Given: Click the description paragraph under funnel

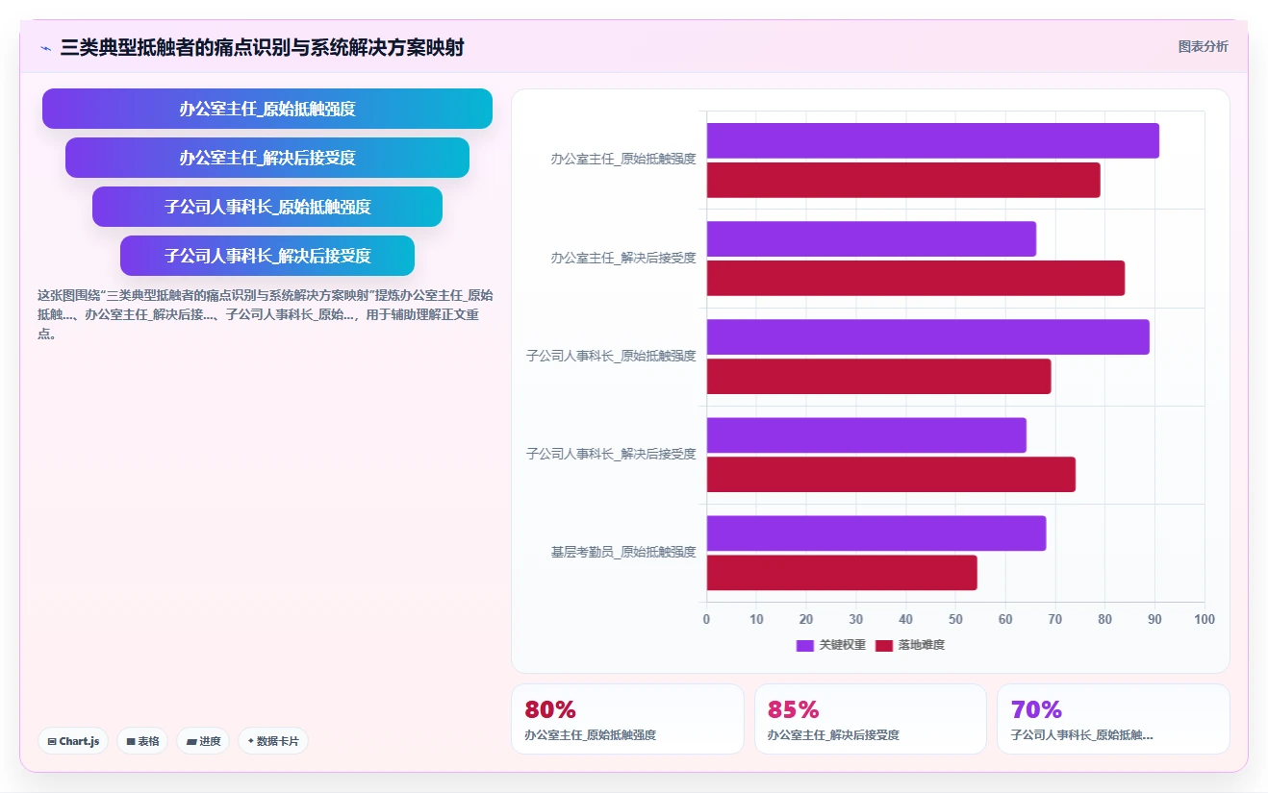Looking at the screenshot, I should tap(266, 314).
